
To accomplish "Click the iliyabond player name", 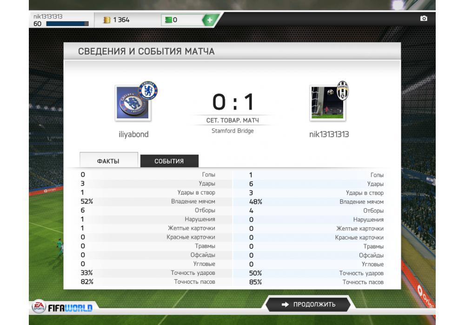I will (133, 134).
